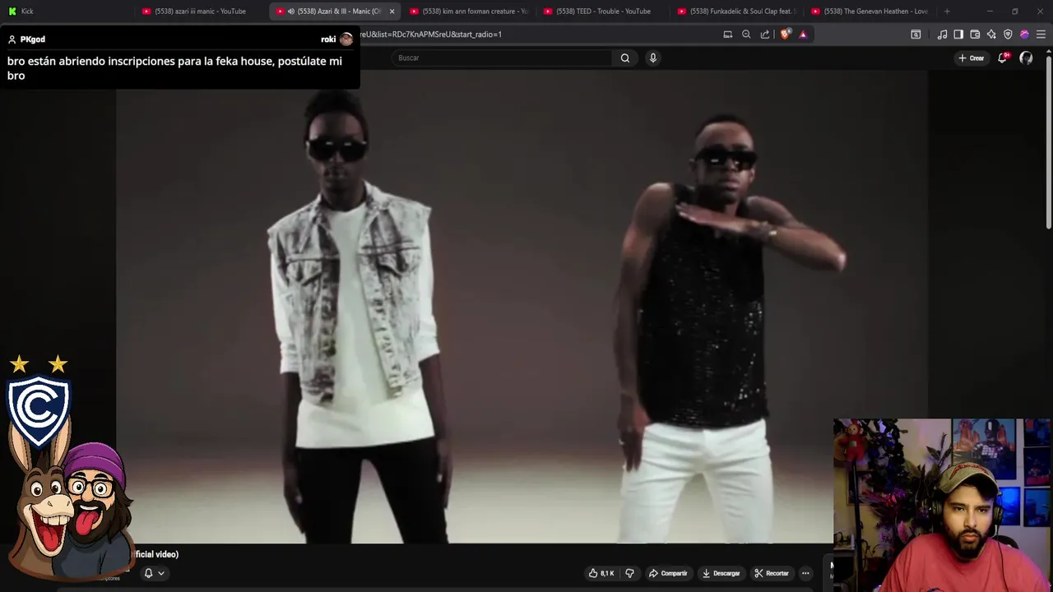The image size is (1053, 592).
Task: Close the Azari & III - Manic tab
Action: click(x=392, y=12)
